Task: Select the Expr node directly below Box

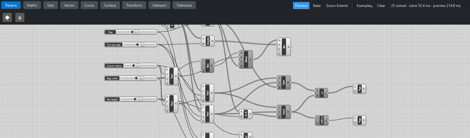Action: 208,93
